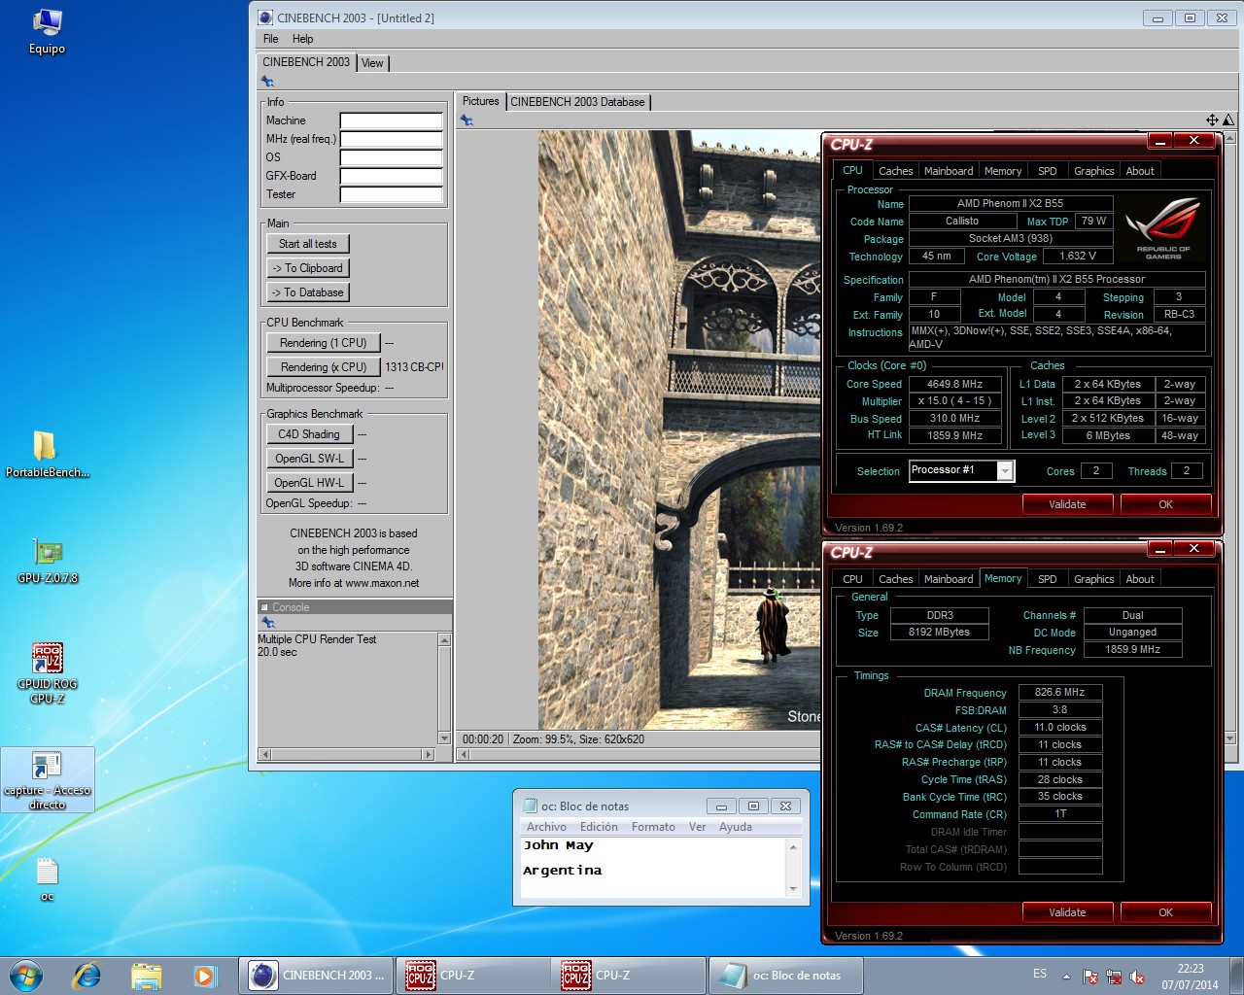Click the To Clipboard button

point(308,268)
